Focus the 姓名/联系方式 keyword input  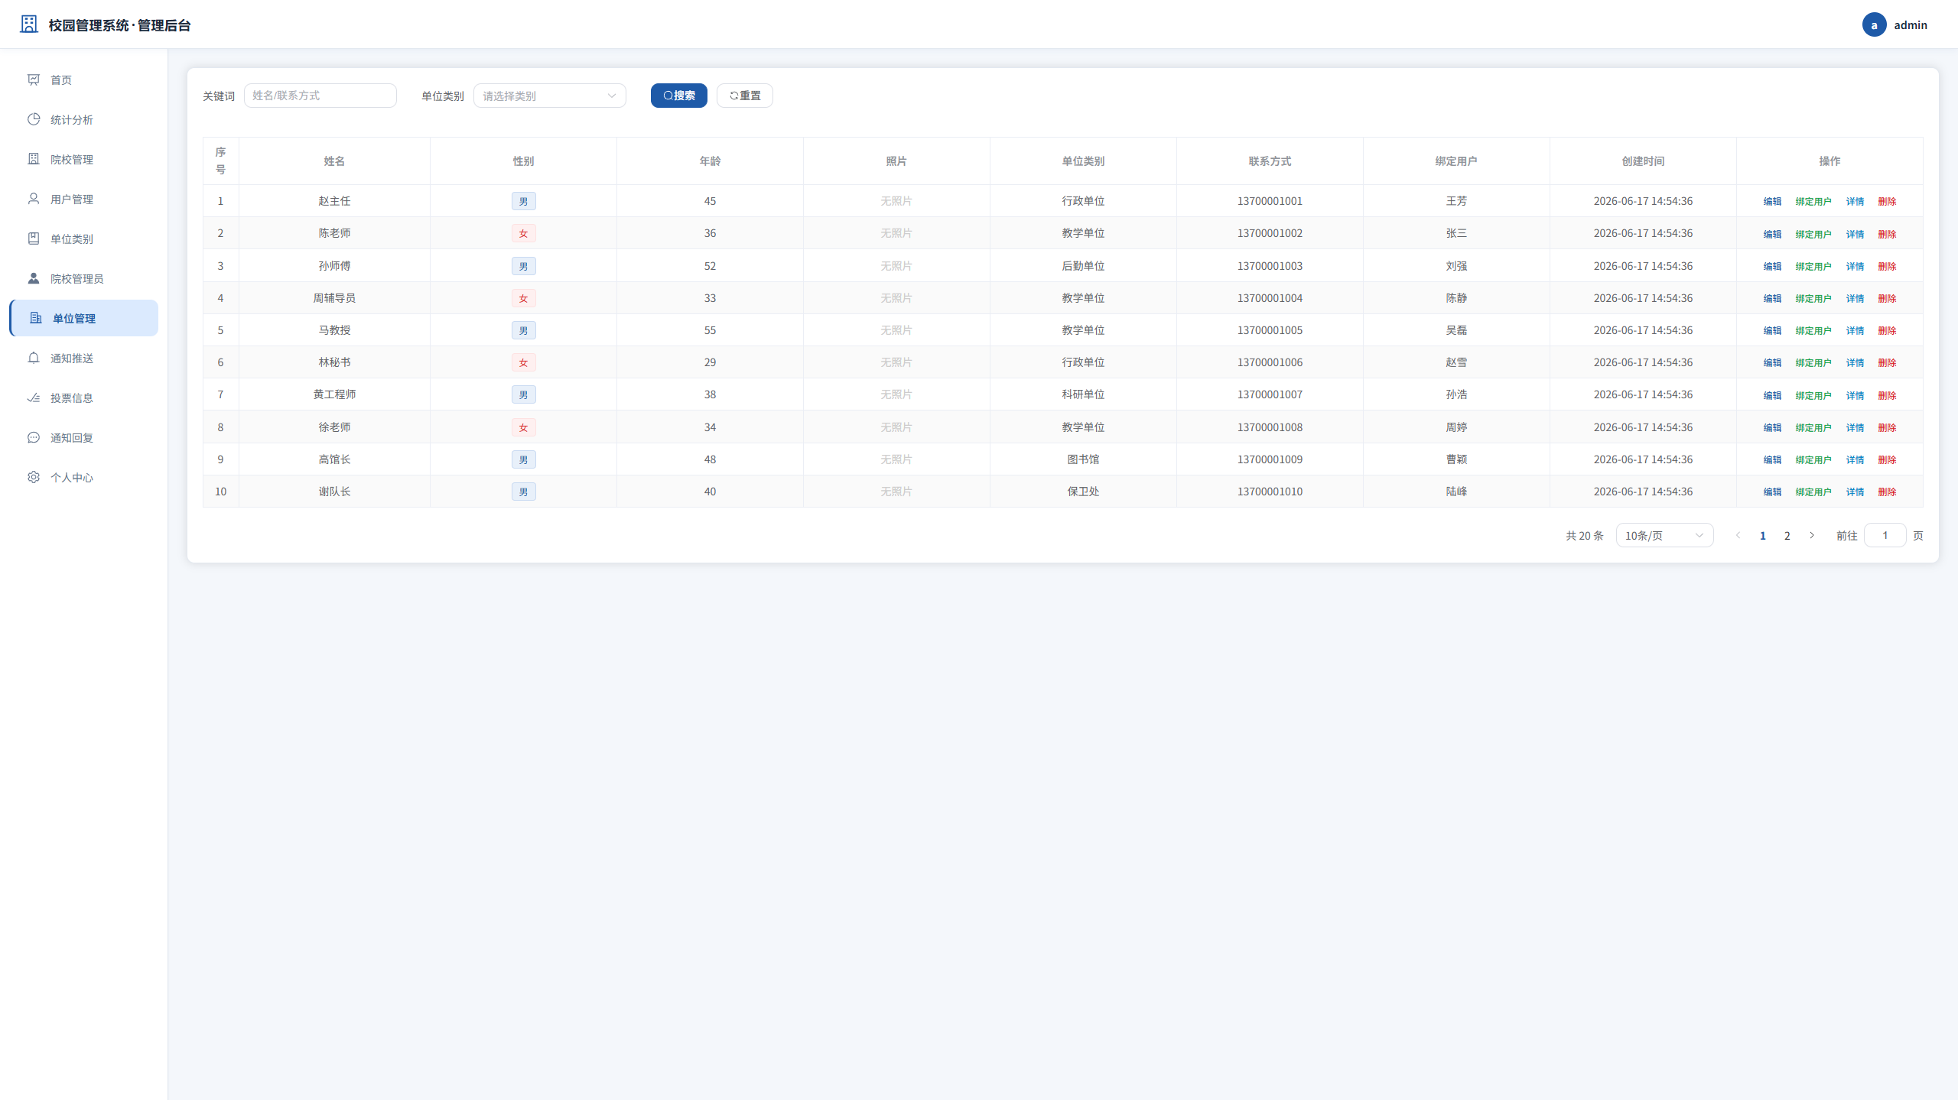coord(320,96)
